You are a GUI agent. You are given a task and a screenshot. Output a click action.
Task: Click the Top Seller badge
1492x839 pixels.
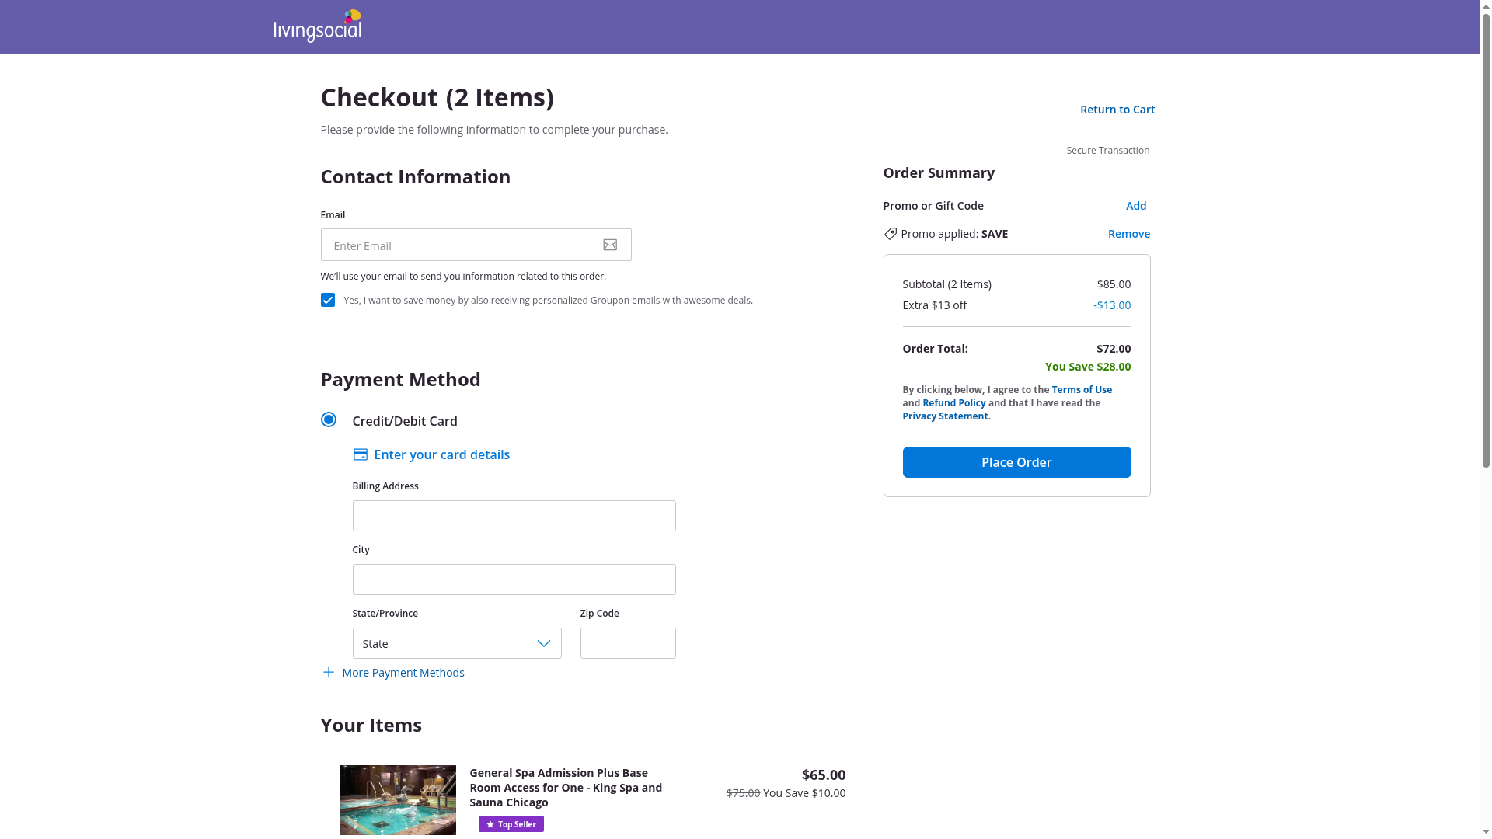(x=511, y=824)
